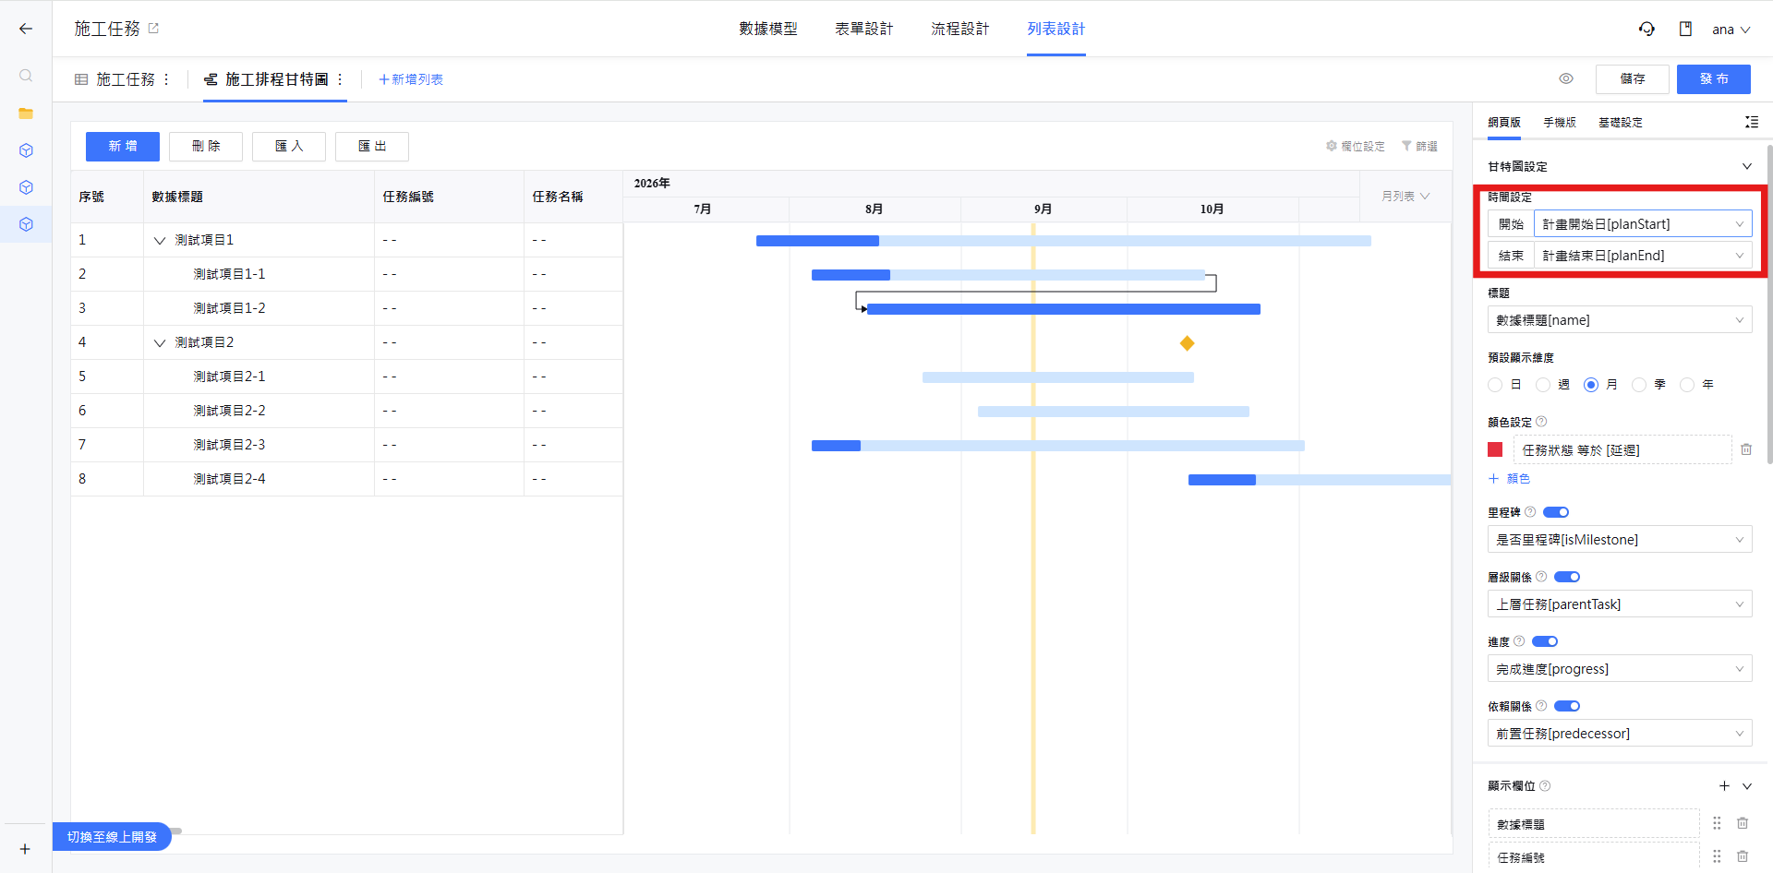Open the 月列表 view dropdown
This screenshot has width=1773, height=873.
[1405, 197]
